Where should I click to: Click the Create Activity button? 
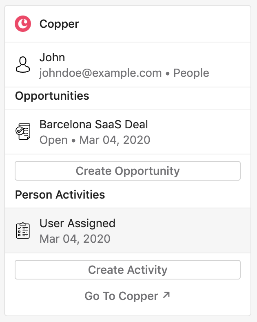coord(128,270)
